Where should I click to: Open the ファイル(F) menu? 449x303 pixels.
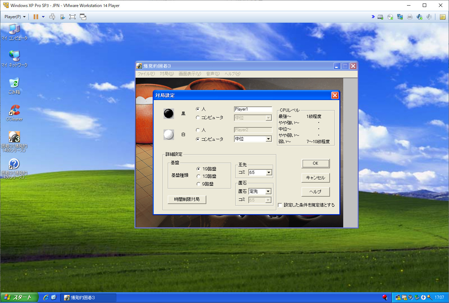tap(146, 74)
